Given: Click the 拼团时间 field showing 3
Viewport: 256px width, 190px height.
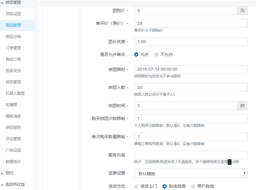Looking at the screenshot, I should point(186,106).
